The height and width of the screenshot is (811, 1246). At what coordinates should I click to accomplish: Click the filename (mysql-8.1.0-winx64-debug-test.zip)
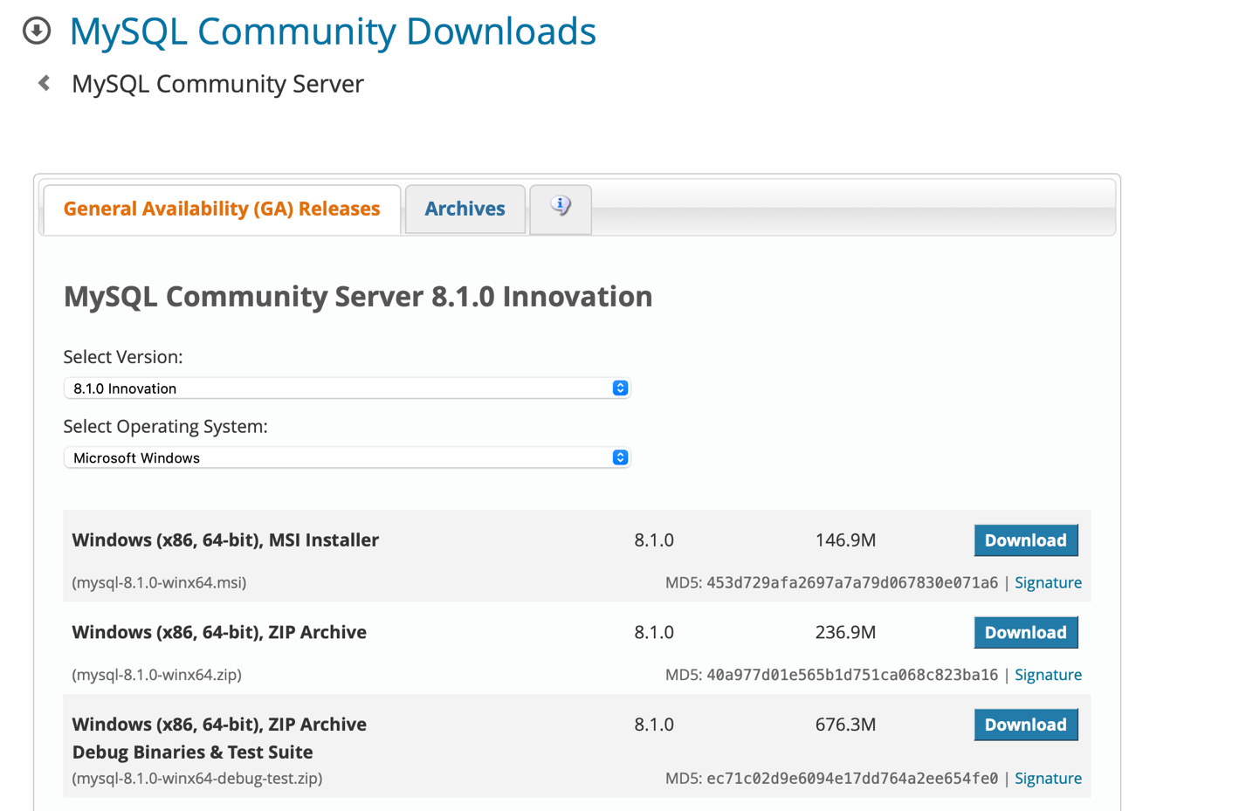pos(197,778)
